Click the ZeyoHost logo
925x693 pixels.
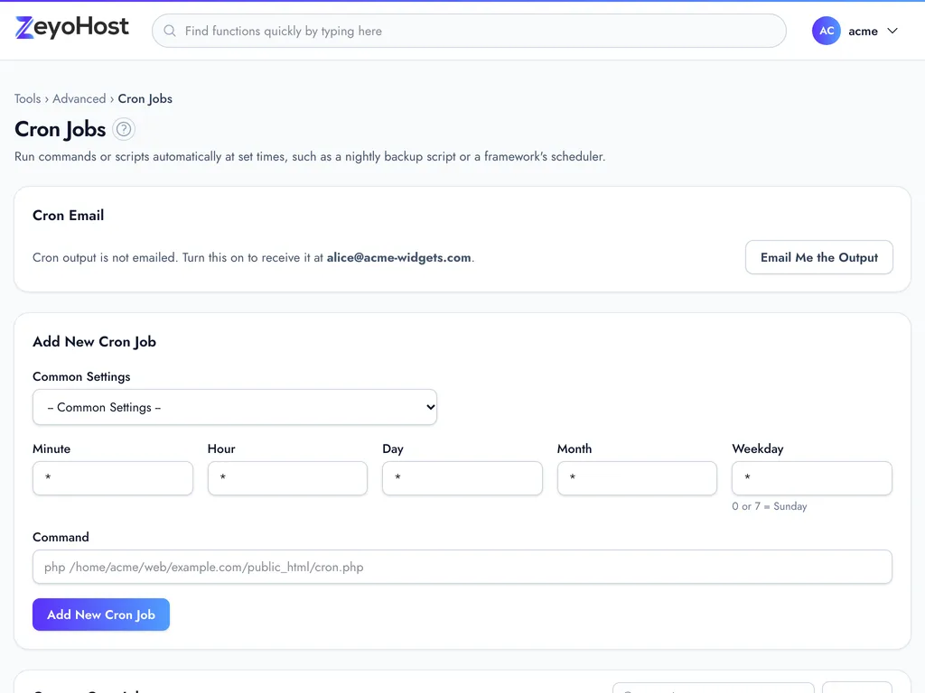(72, 27)
